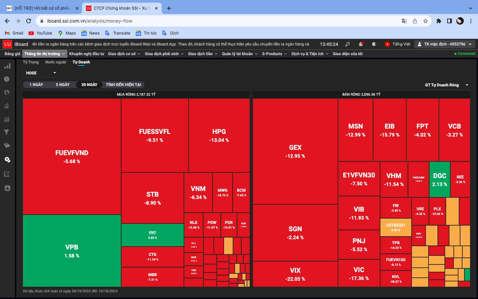Open the TK mặc định account dropdown

[445, 44]
